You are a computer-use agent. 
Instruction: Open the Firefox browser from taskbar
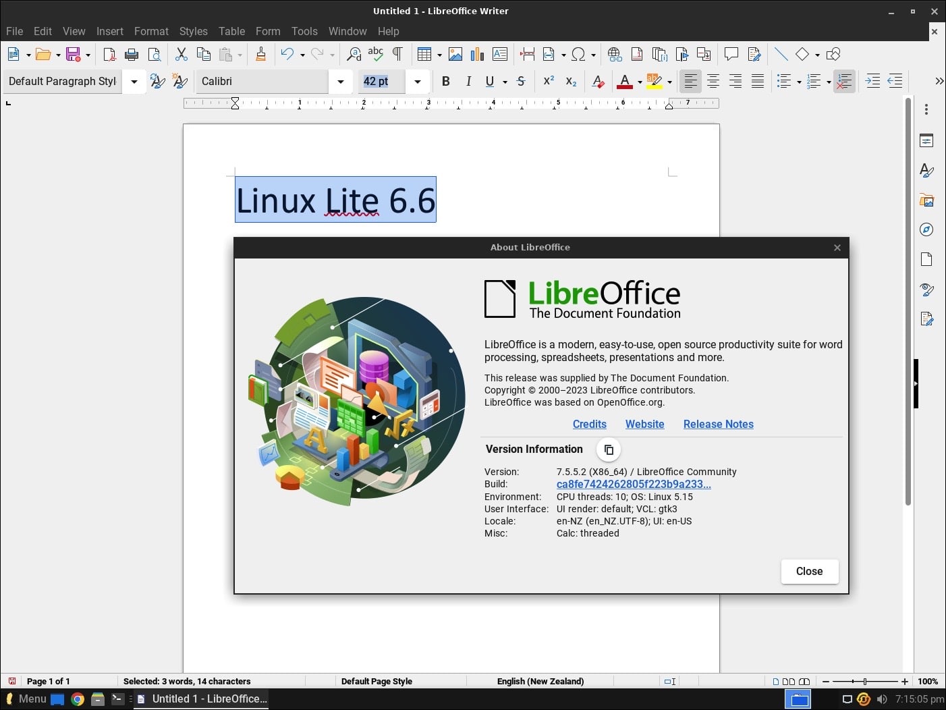click(78, 699)
